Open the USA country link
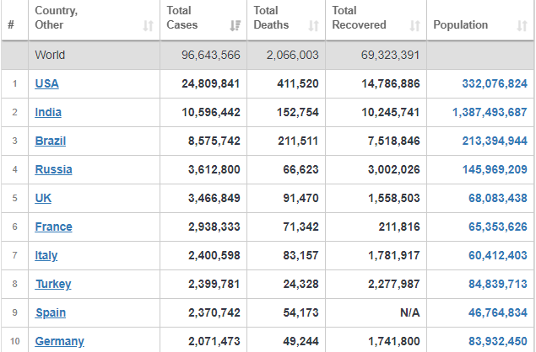The width and height of the screenshot is (536, 352). [46, 83]
